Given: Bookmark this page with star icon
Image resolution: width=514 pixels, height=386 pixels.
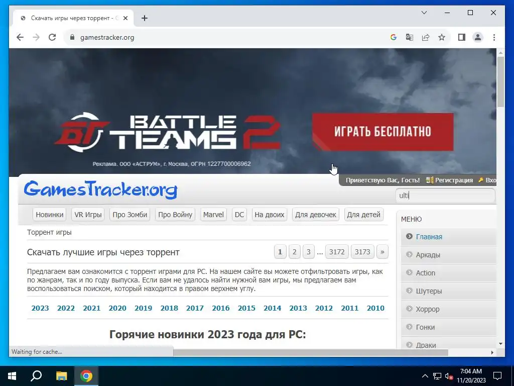Looking at the screenshot, I should pos(442,37).
